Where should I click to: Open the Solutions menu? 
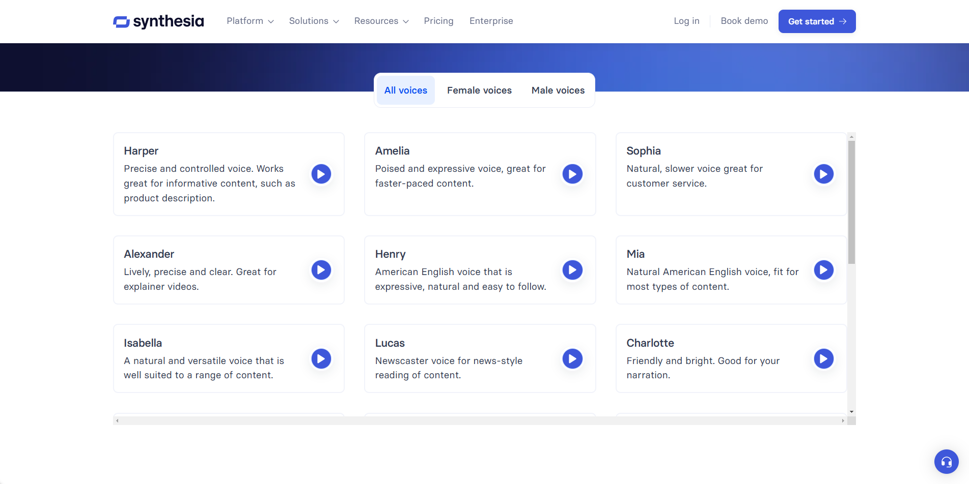point(313,21)
